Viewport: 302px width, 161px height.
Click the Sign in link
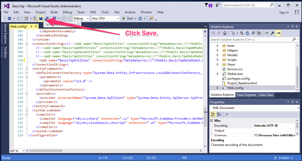coord(284,12)
